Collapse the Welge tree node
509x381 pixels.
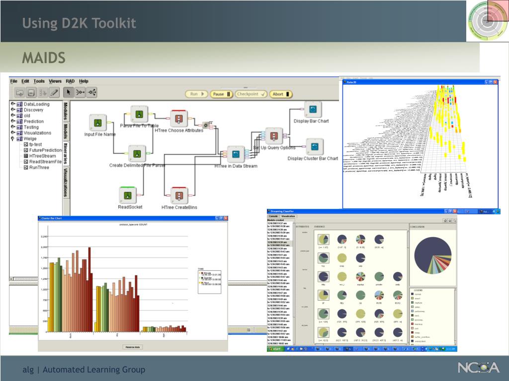[x=12, y=139]
